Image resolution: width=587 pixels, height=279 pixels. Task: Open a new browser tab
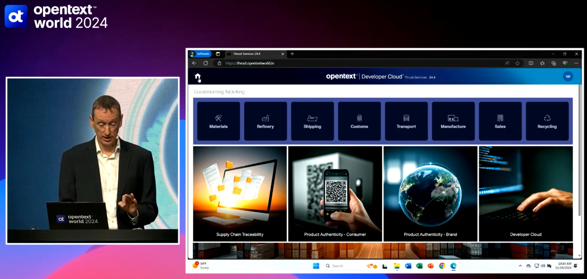pyautogui.click(x=292, y=54)
